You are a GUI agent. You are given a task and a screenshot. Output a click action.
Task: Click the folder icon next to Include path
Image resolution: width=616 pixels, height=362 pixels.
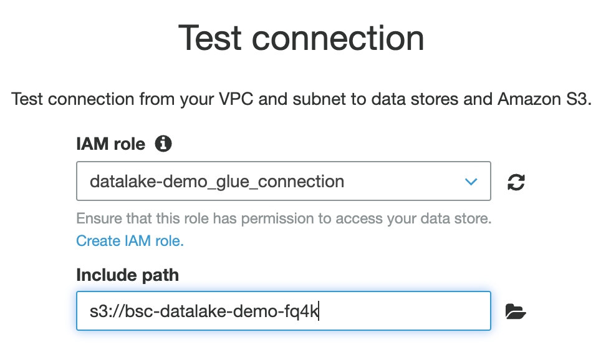tap(515, 311)
